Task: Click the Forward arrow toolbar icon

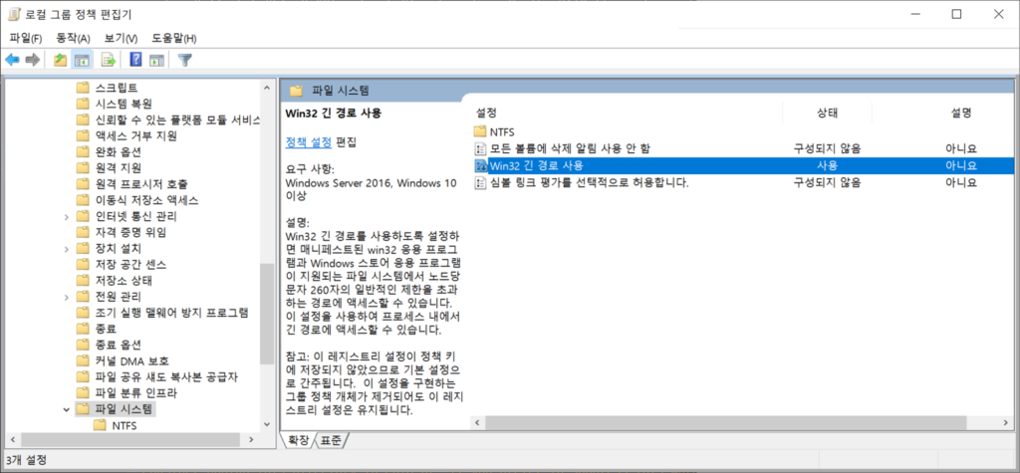Action: [33, 60]
